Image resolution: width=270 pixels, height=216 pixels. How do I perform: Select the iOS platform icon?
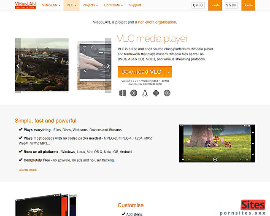coord(167,93)
